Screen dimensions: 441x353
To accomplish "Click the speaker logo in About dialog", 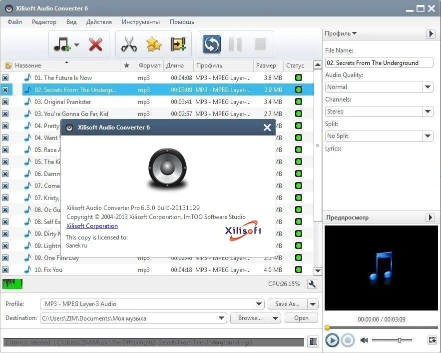I will (168, 168).
